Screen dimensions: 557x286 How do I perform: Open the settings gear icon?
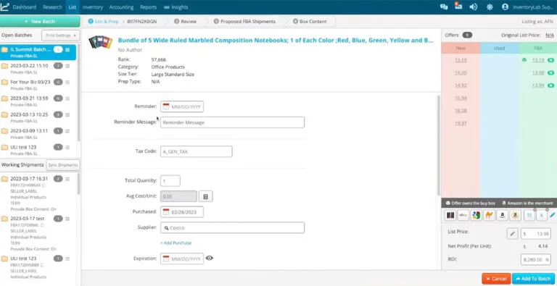pyautogui.click(x=490, y=7)
